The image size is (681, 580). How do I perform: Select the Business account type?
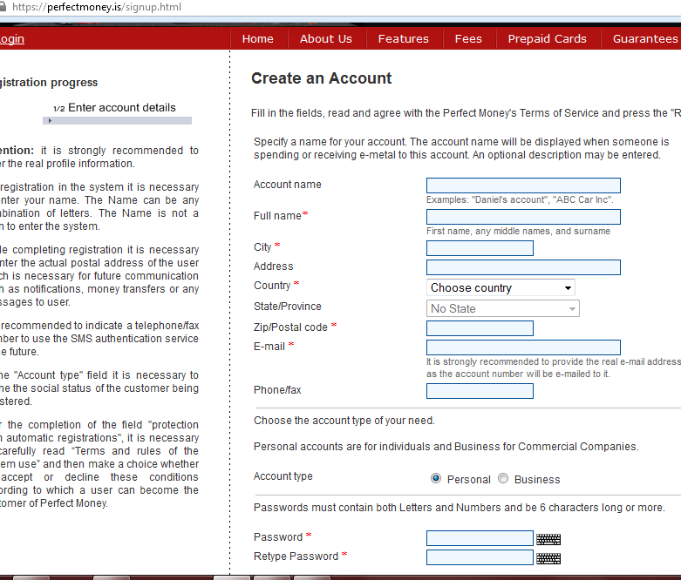(x=503, y=479)
